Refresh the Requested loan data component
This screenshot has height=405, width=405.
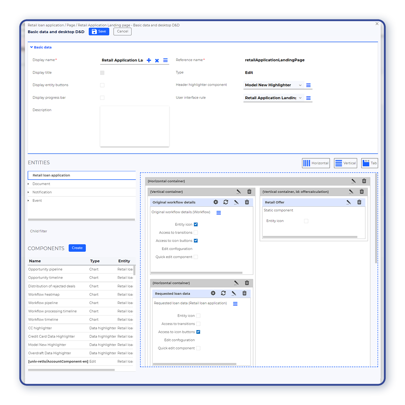223,293
